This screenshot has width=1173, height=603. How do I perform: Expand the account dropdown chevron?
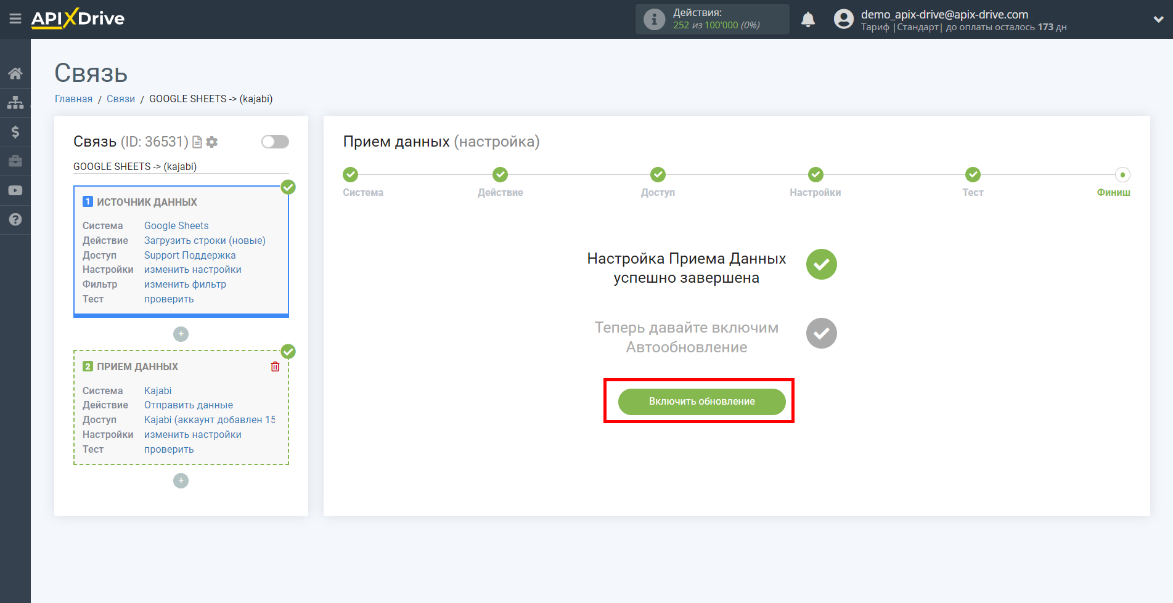(1158, 19)
